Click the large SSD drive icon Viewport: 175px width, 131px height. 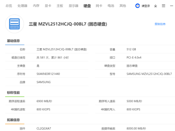point(14,24)
